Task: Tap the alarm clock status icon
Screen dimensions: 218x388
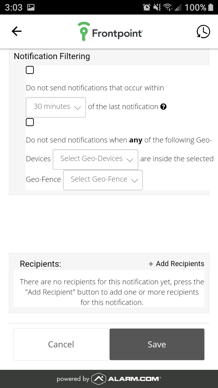Action: coord(147,7)
